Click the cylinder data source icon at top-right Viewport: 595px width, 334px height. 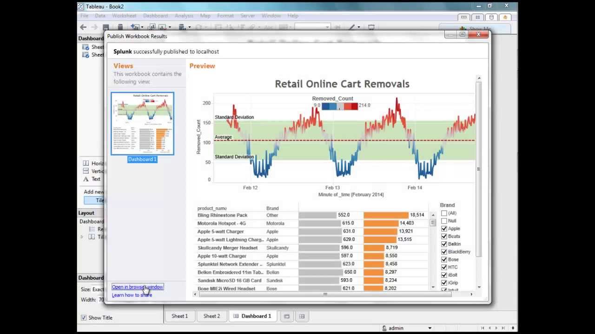pos(491,17)
